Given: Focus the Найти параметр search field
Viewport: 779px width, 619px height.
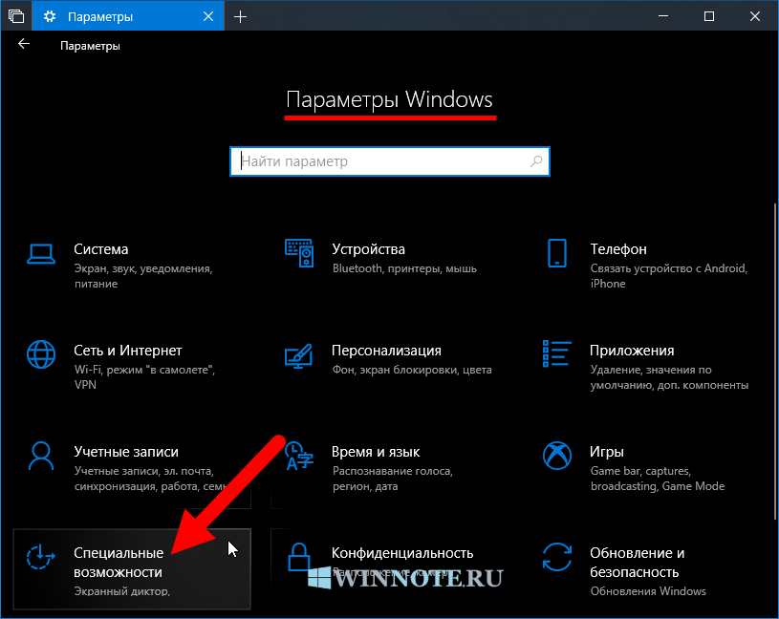Looking at the screenshot, I should (390, 161).
